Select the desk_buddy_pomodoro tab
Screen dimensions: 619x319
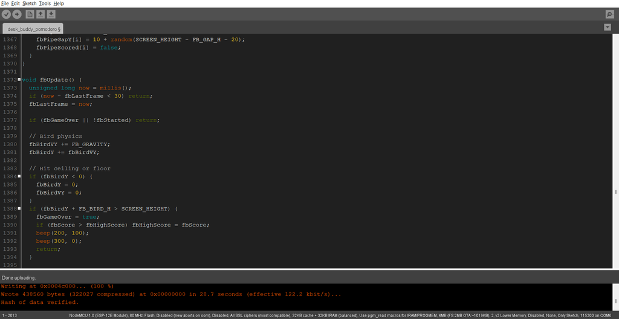[33, 29]
